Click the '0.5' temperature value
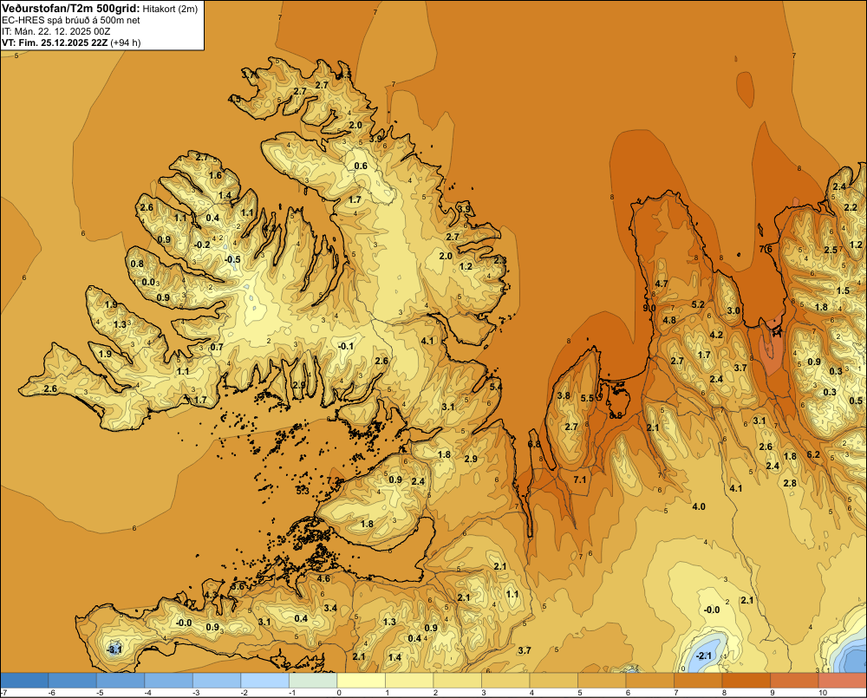Viewport: 867px width, 698px height. (x=856, y=401)
